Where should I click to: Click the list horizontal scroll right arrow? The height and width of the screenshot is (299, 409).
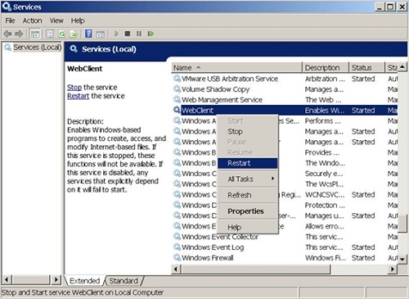pos(393,270)
